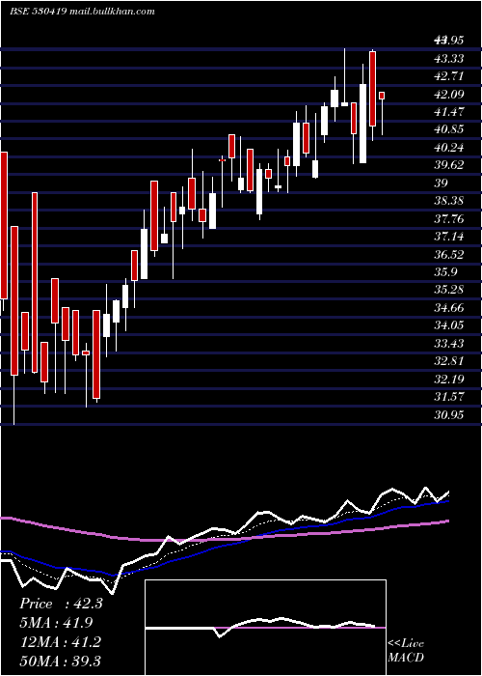The height and width of the screenshot is (676, 482).
Task: Select the 37.14 price axis label
Action: (449, 237)
